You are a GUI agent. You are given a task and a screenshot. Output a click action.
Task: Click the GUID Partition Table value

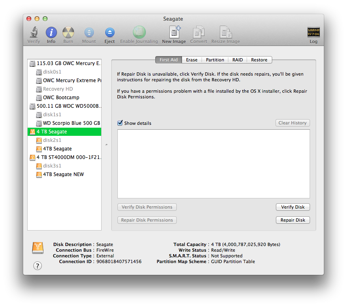point(233,261)
